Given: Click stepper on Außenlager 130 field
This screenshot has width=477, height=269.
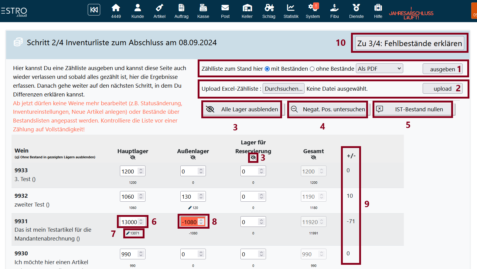Looking at the screenshot, I should [x=201, y=197].
